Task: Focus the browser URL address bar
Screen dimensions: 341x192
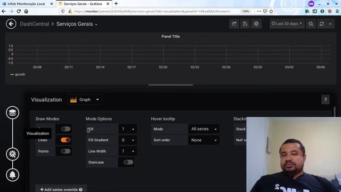Action: pos(152,11)
